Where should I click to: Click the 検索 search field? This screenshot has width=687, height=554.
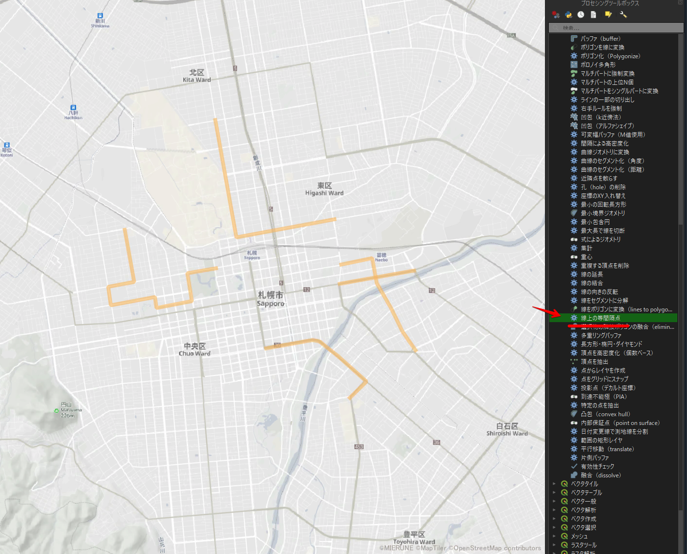coord(616,28)
